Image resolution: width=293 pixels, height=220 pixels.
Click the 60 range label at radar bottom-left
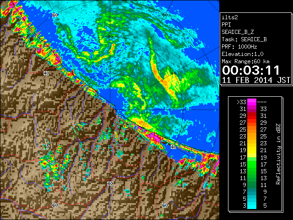tap(55, 205)
